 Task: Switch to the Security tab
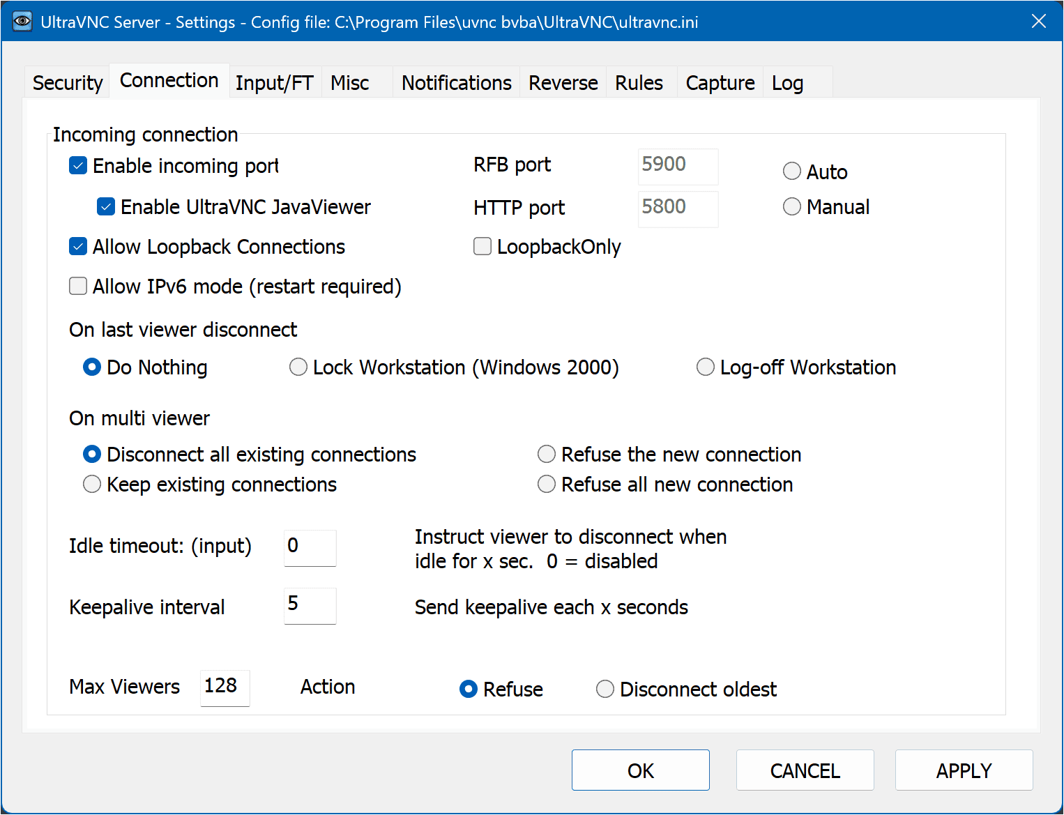point(68,83)
